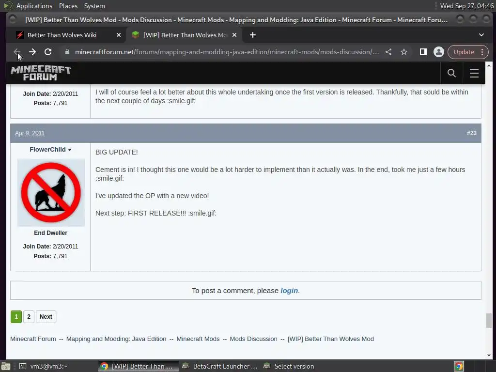Viewport: 496px width, 372px height.
Task: Click the End Dweller rank text
Action: (x=50, y=233)
